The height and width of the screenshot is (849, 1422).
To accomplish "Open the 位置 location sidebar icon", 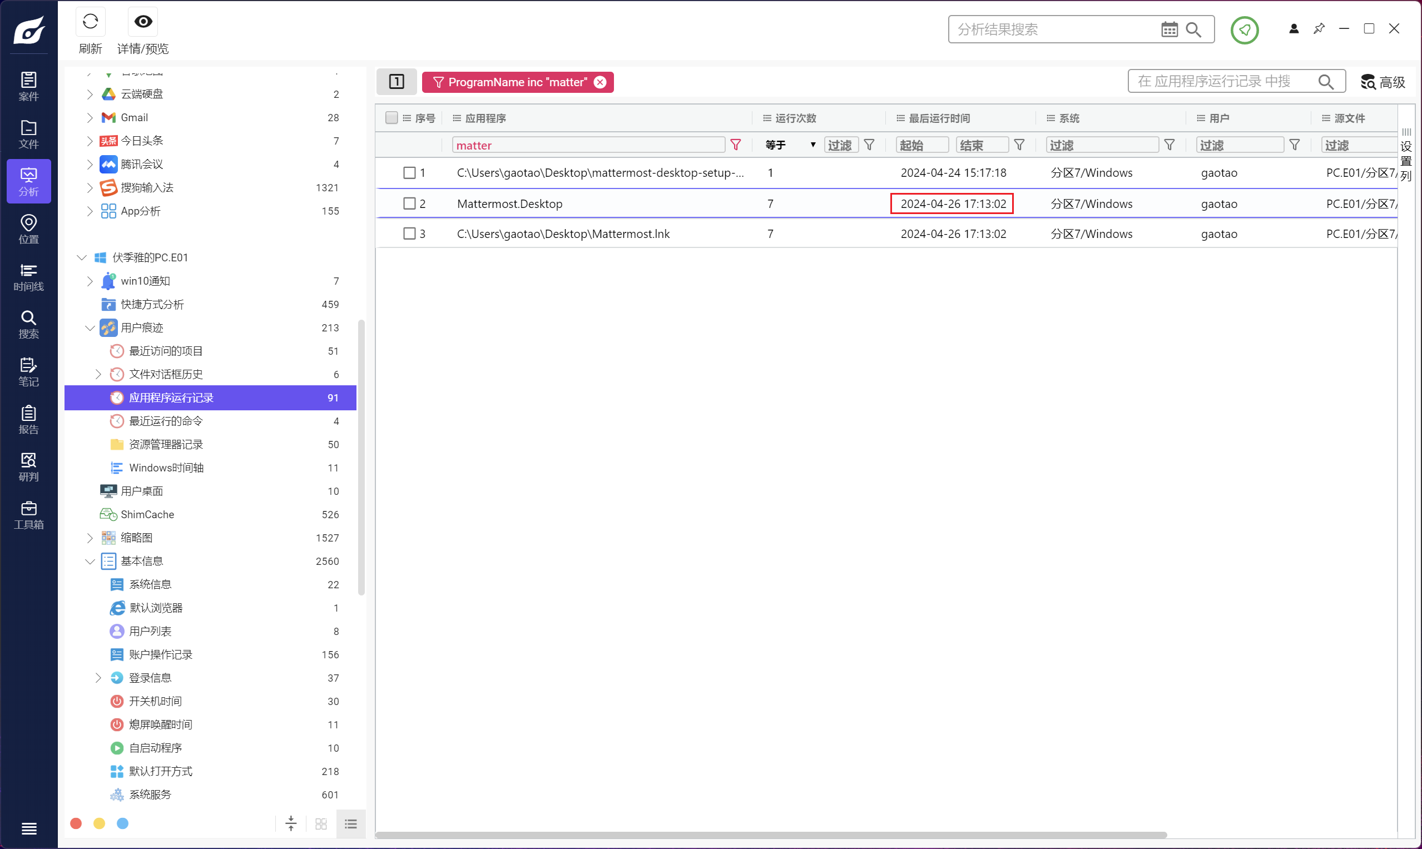I will (x=28, y=229).
